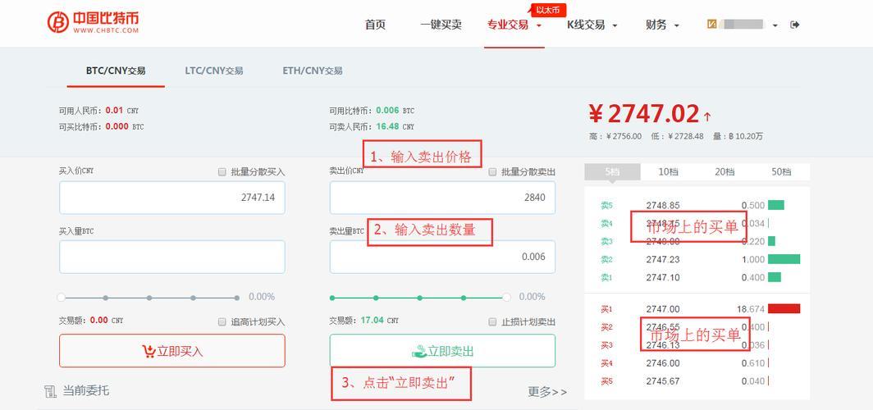873x410 pixels.
Task: Click the 当前委托 document icon
Action: click(51, 391)
